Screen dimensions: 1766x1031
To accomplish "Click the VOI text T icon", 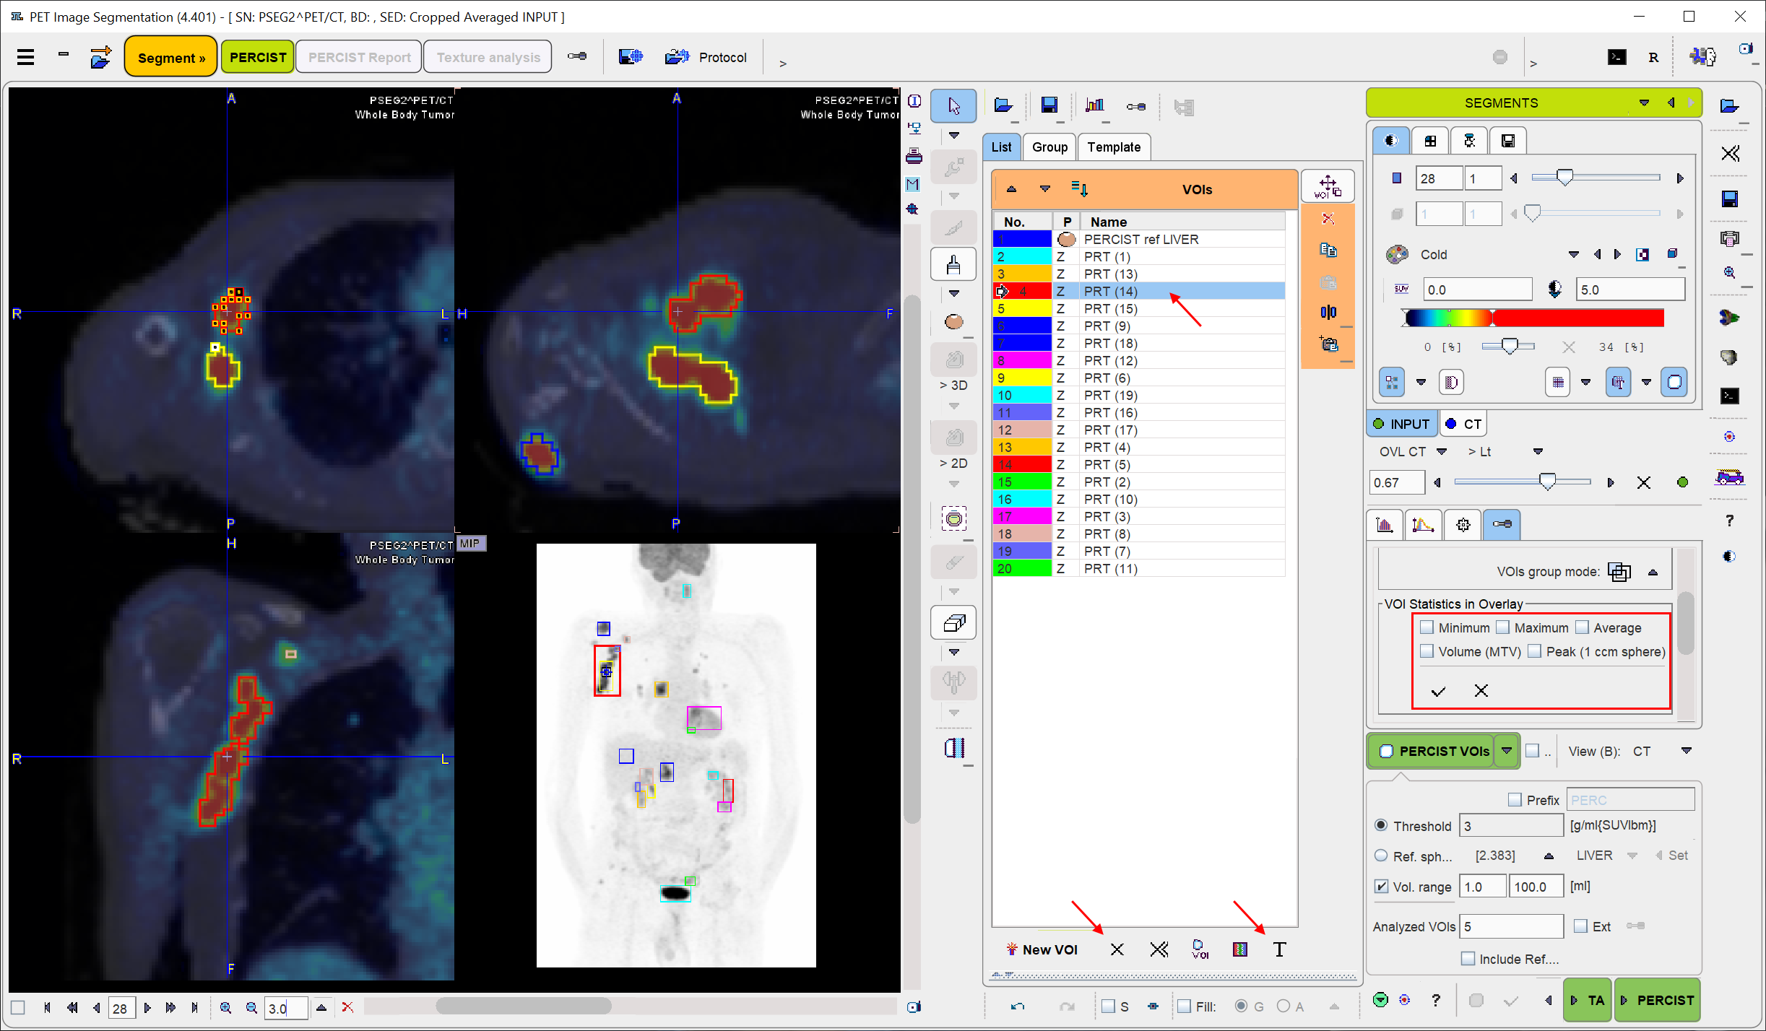I will [x=1279, y=949].
